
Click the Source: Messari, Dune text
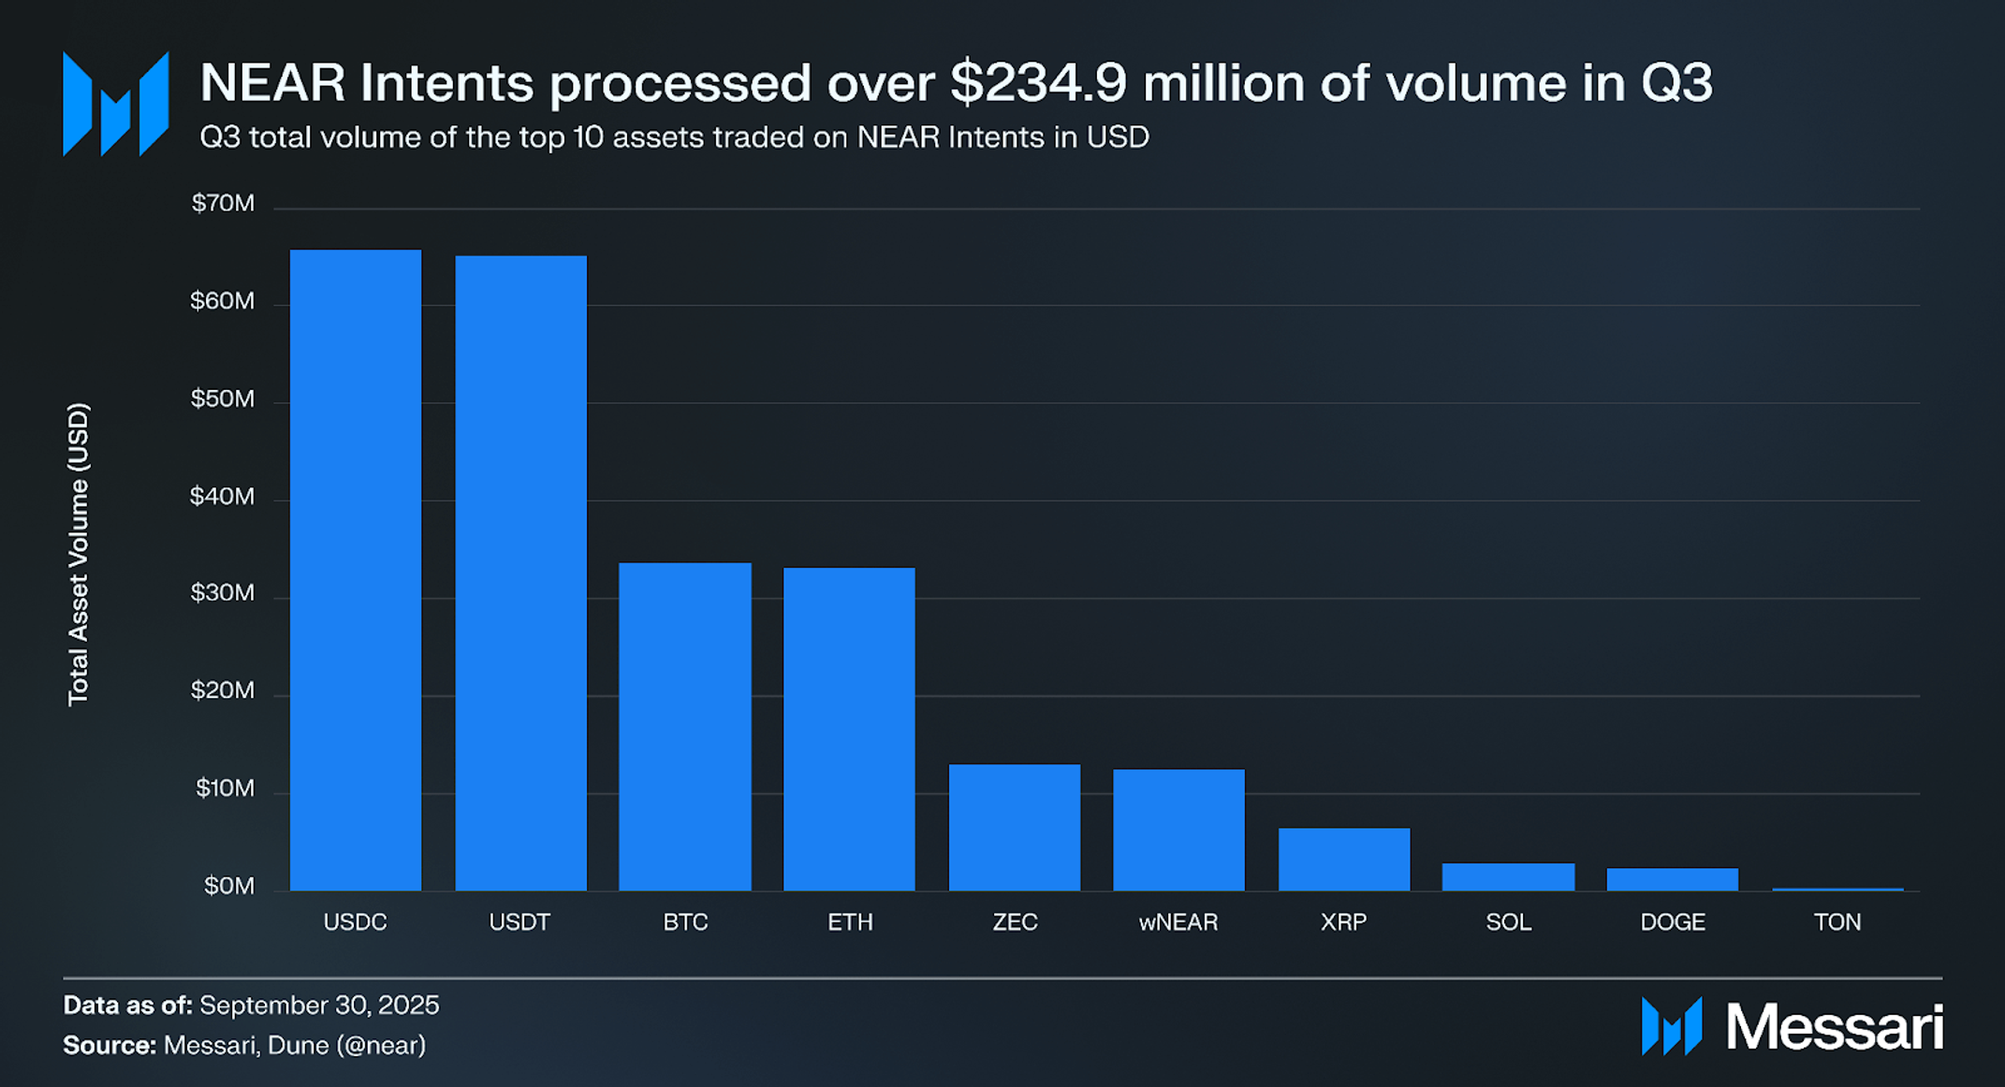click(244, 1045)
